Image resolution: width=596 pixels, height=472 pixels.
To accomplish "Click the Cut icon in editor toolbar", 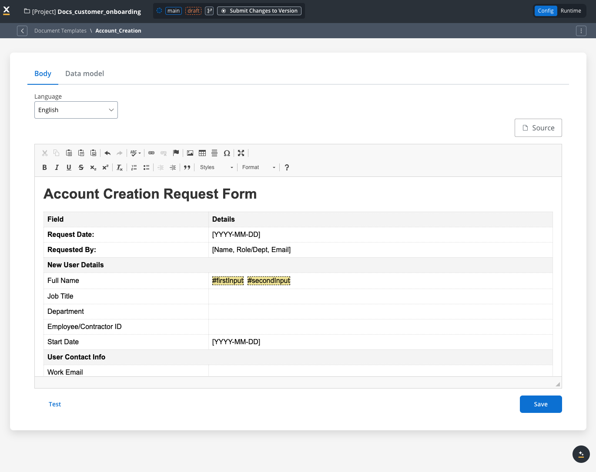I will (x=44, y=153).
